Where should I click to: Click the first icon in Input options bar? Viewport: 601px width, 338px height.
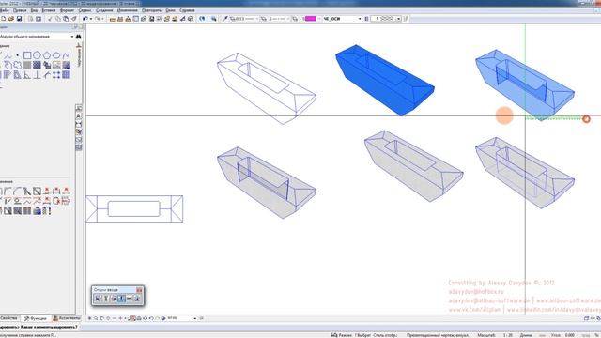click(x=98, y=299)
